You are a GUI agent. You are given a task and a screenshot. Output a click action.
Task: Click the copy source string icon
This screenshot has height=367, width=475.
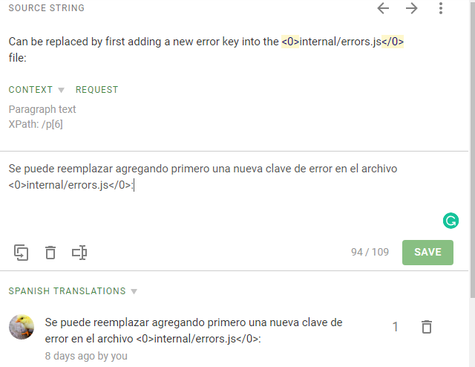(21, 252)
